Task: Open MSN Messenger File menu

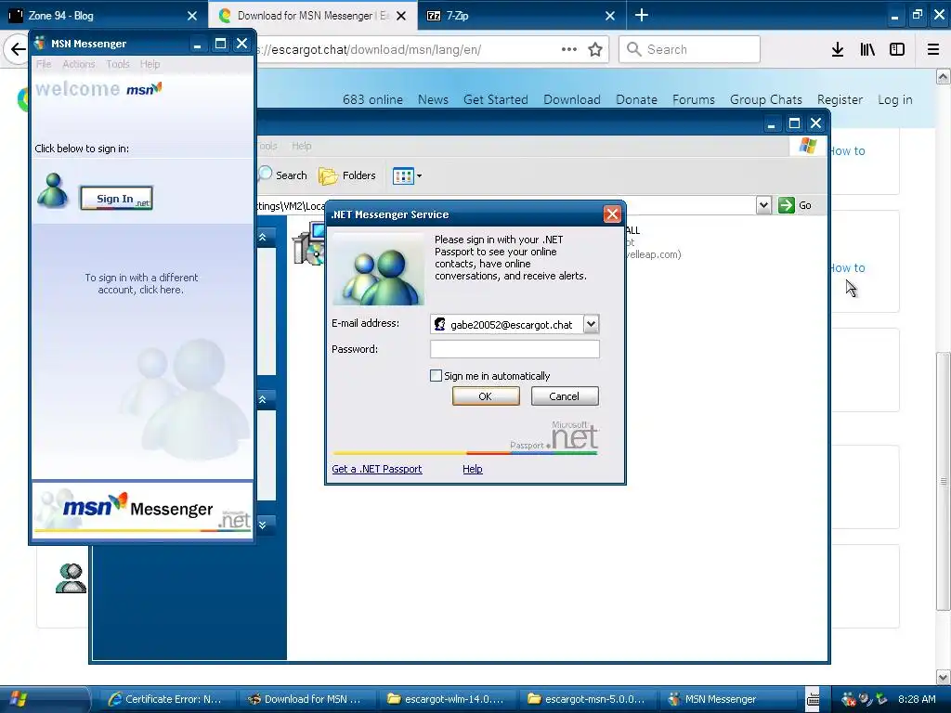Action: tap(44, 64)
